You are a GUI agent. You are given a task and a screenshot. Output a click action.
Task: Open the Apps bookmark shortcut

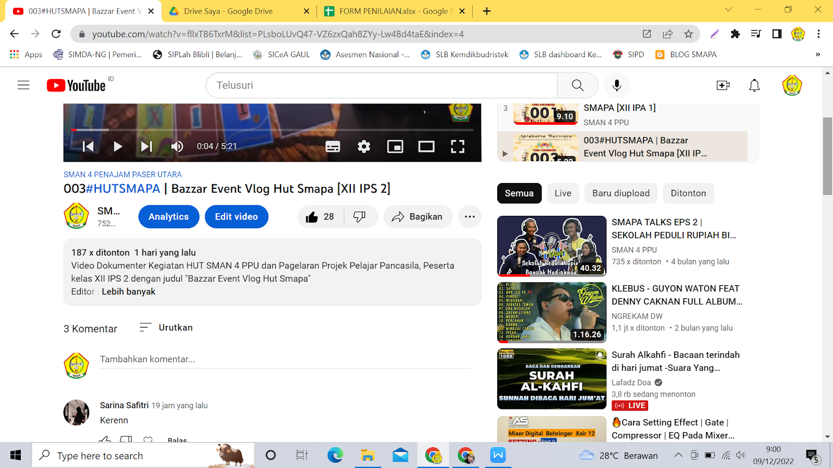26,55
